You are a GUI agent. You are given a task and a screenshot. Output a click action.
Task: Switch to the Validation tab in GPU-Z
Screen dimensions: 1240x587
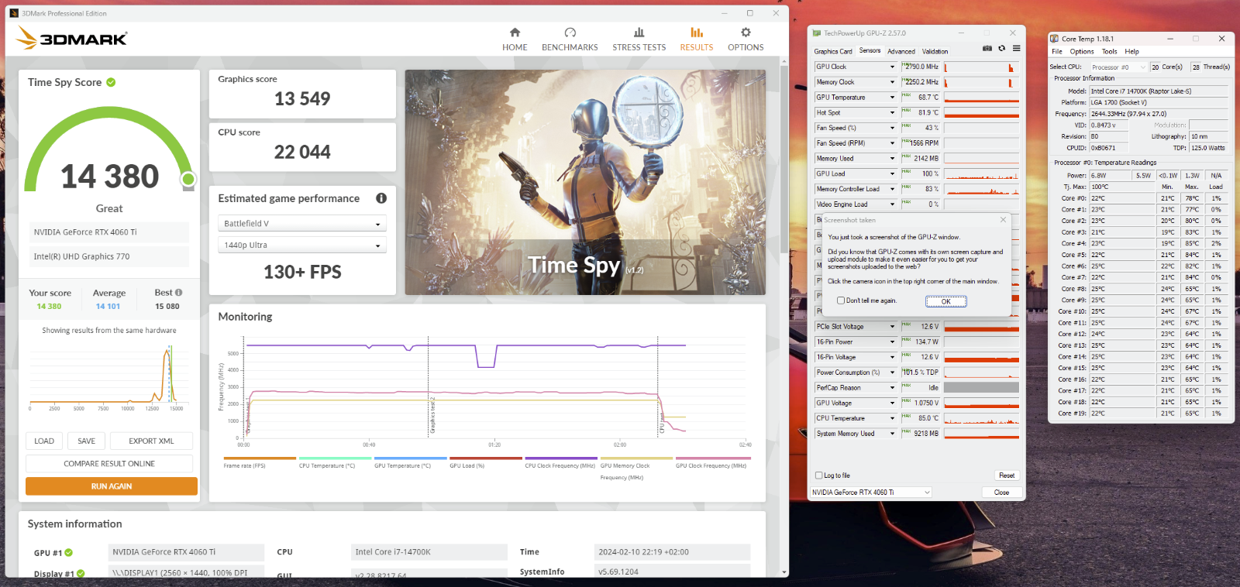935,52
